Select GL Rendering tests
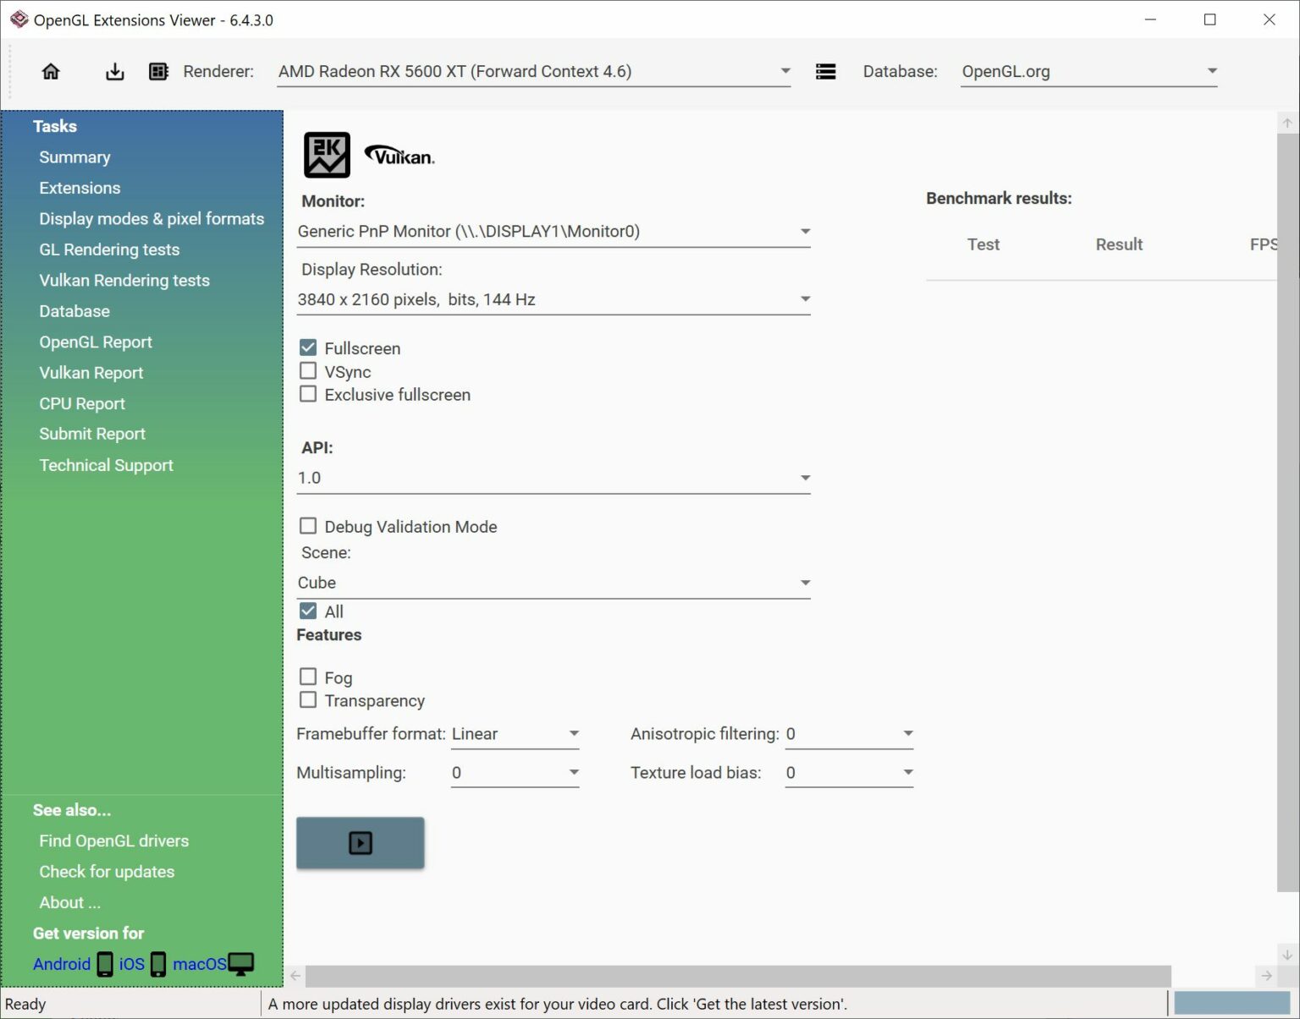 point(109,249)
